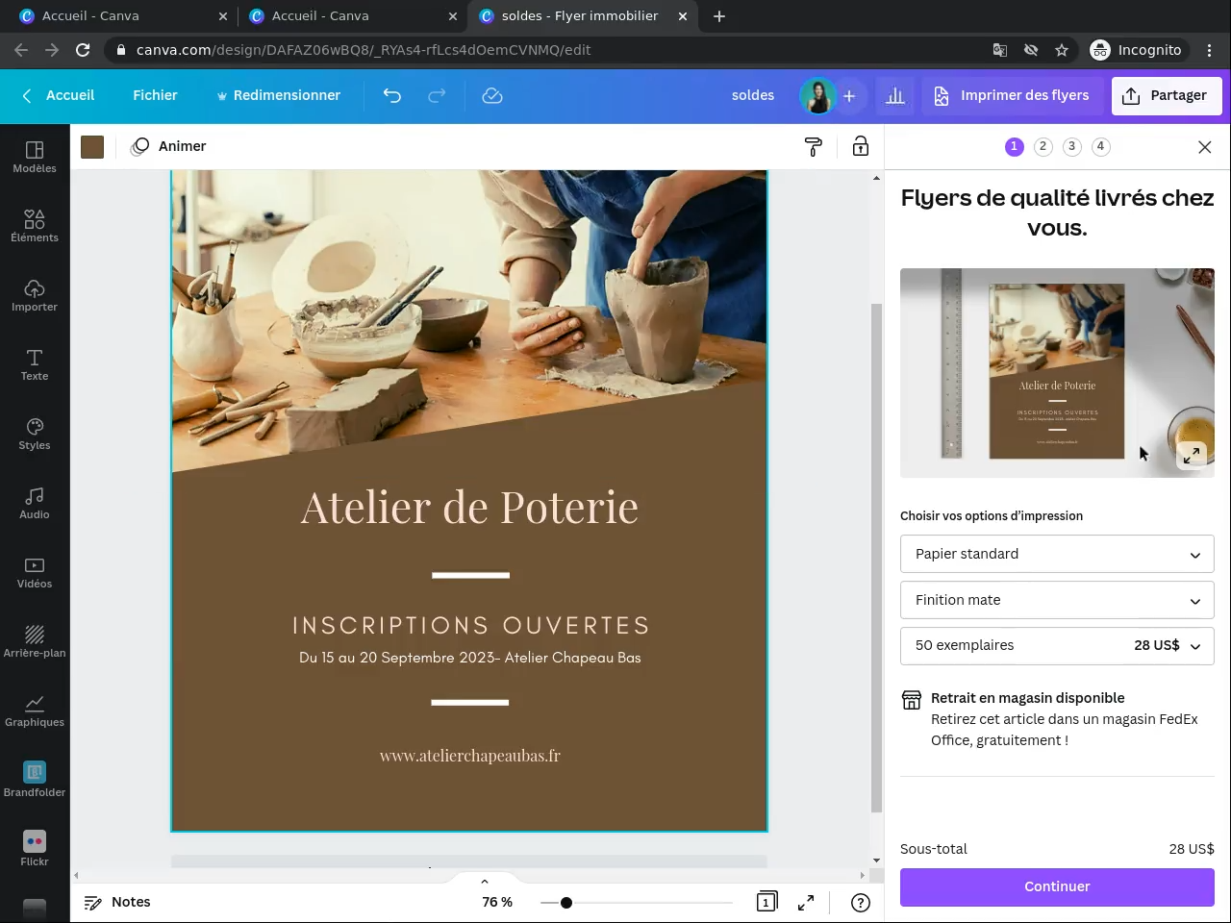This screenshot has width=1231, height=923.
Task: Select the copy style paint roller
Action: point(814,146)
